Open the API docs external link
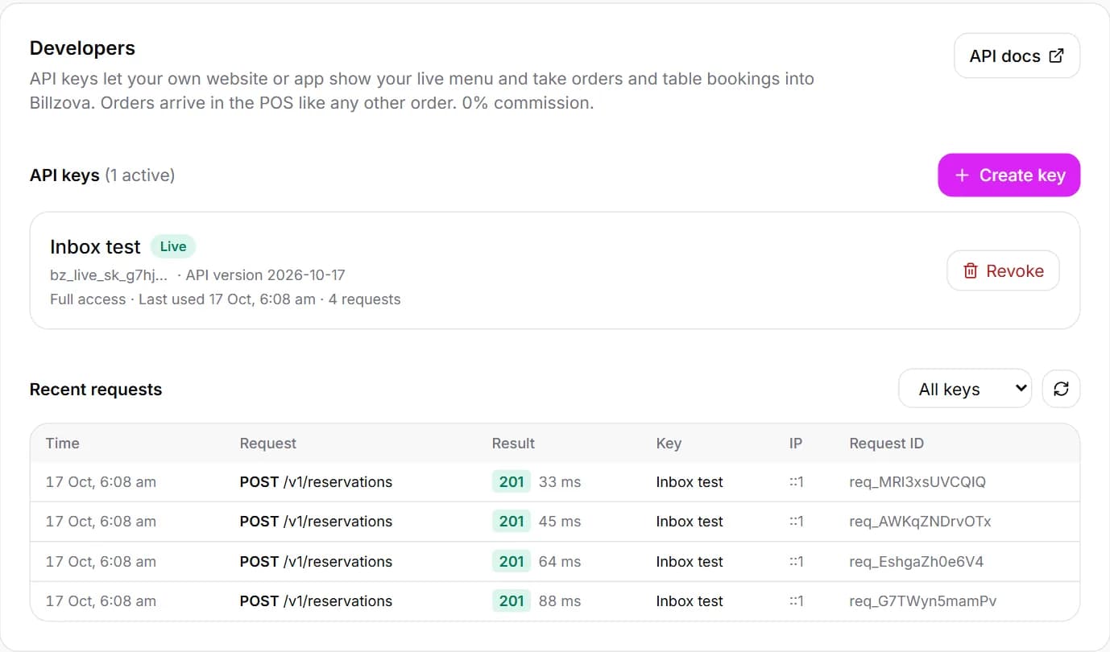Image resolution: width=1110 pixels, height=652 pixels. tap(1017, 56)
